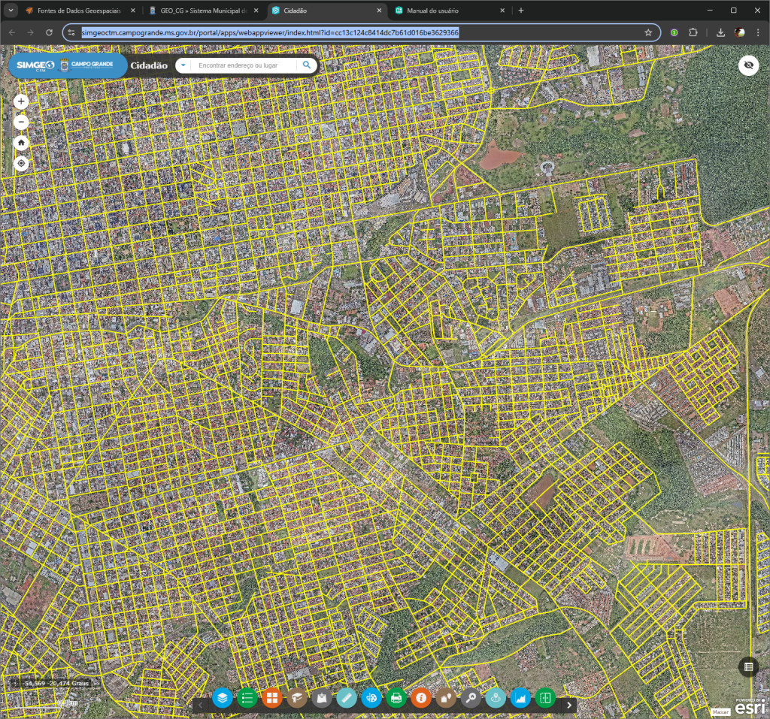Open the Print widget
This screenshot has height=719, width=770.
[396, 698]
